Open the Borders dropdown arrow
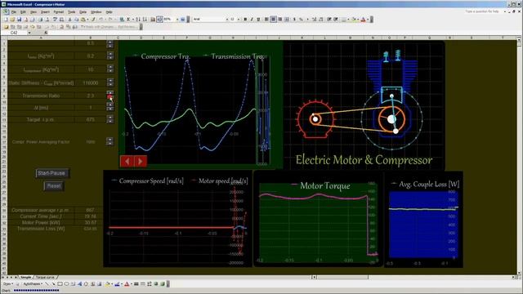This screenshot has width=523, height=294. 349,20
